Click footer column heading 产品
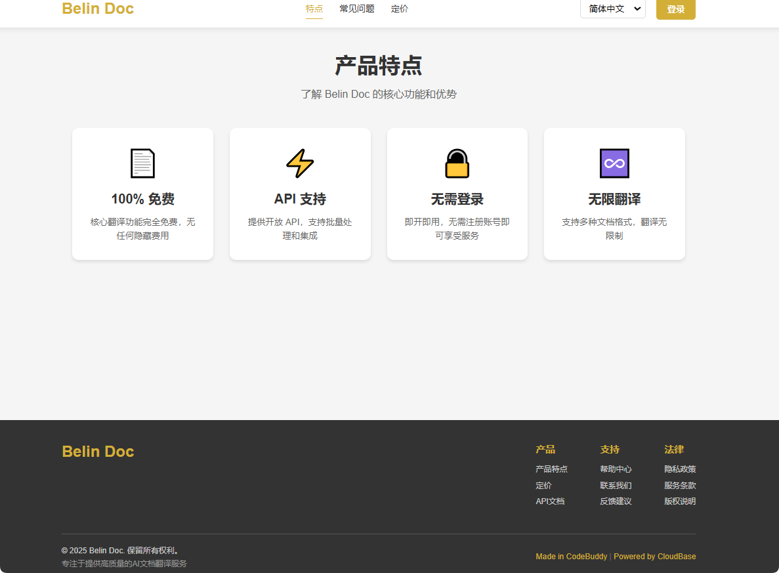779x573 pixels. tap(545, 449)
